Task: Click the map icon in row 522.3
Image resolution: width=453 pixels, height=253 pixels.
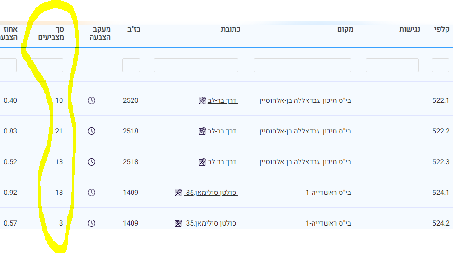Action: click(202, 162)
